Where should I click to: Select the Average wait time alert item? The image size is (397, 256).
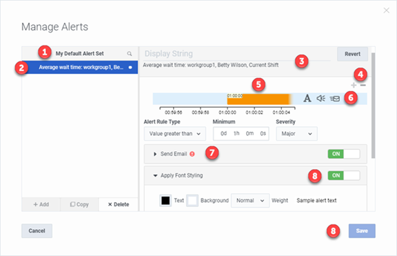pos(80,67)
